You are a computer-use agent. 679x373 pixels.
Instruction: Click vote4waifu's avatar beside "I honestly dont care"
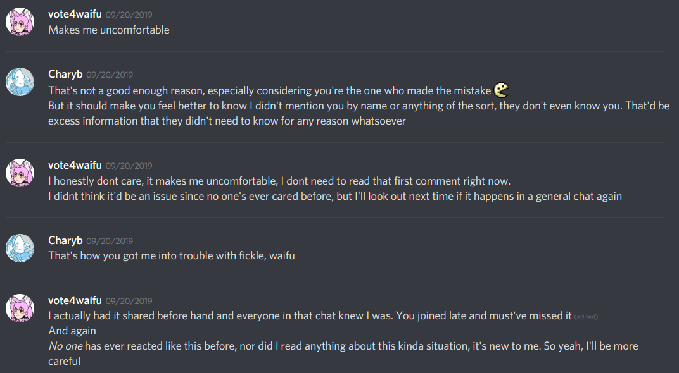coord(20,173)
